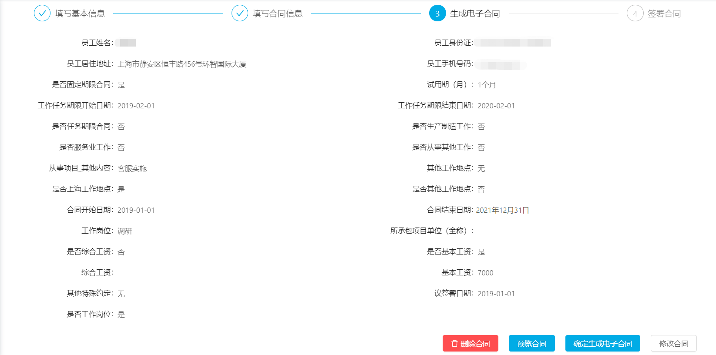Click the 试用期 value 1个月
Image resolution: width=716 pixels, height=355 pixels.
[487, 85]
